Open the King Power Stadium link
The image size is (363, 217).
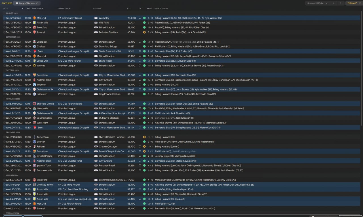point(110,94)
